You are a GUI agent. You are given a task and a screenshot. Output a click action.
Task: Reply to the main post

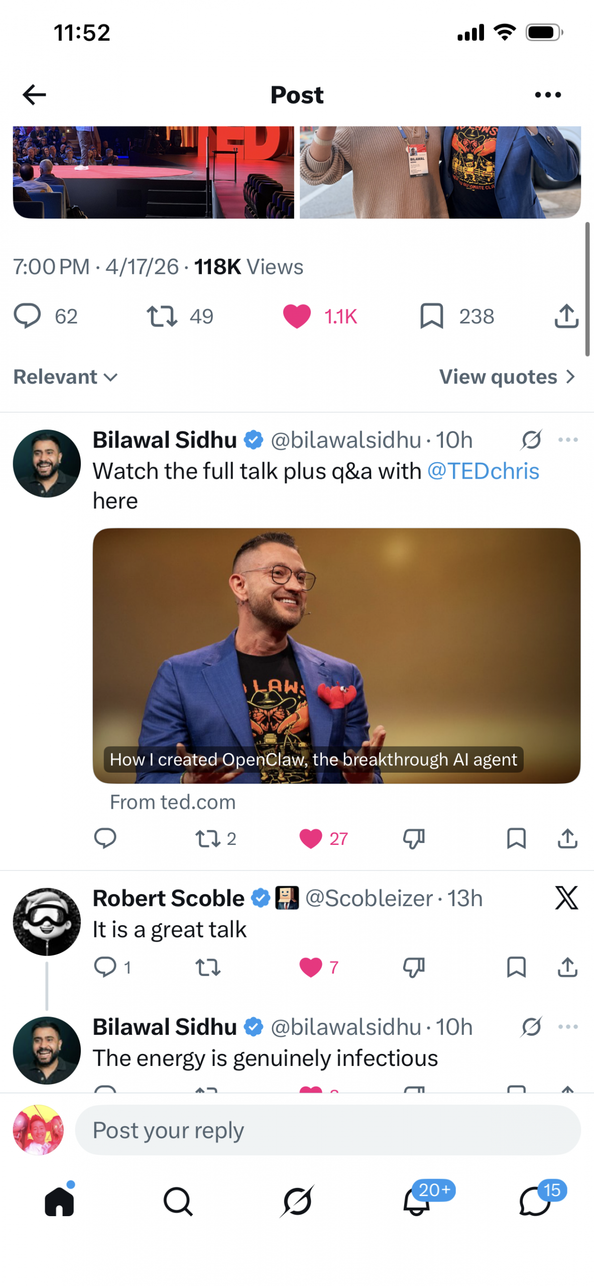coord(27,316)
